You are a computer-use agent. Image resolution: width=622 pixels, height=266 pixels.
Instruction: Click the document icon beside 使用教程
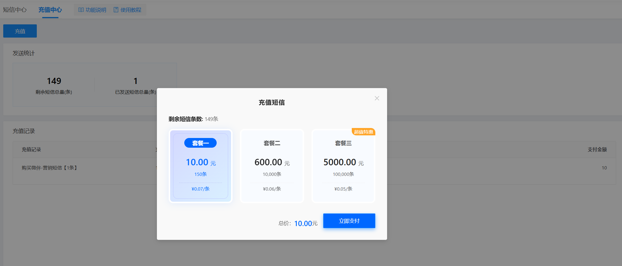(x=116, y=10)
